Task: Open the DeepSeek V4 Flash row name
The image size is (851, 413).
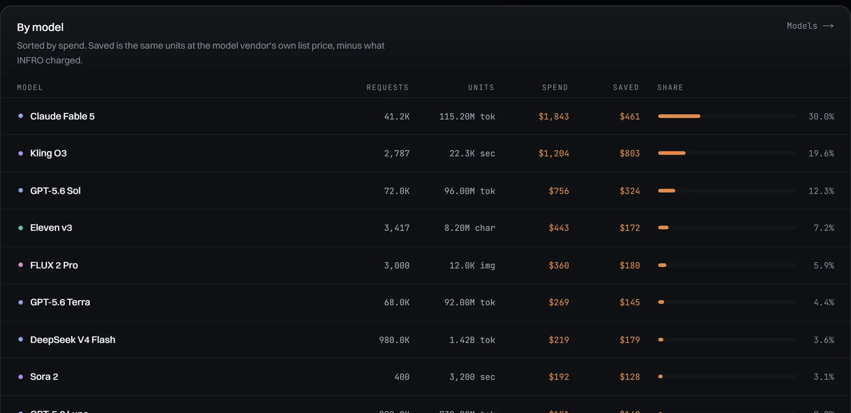Action: (x=73, y=340)
